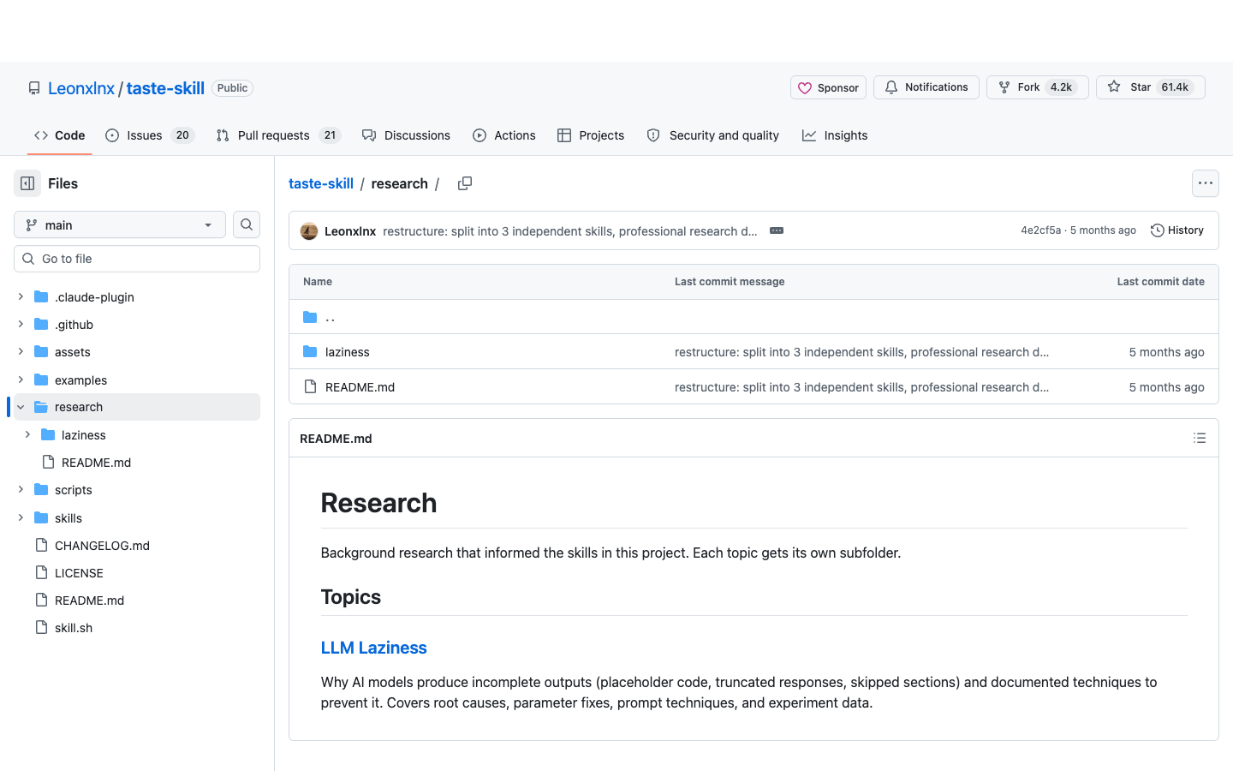
Task: Click the Sponsor heart button
Action: pos(828,87)
